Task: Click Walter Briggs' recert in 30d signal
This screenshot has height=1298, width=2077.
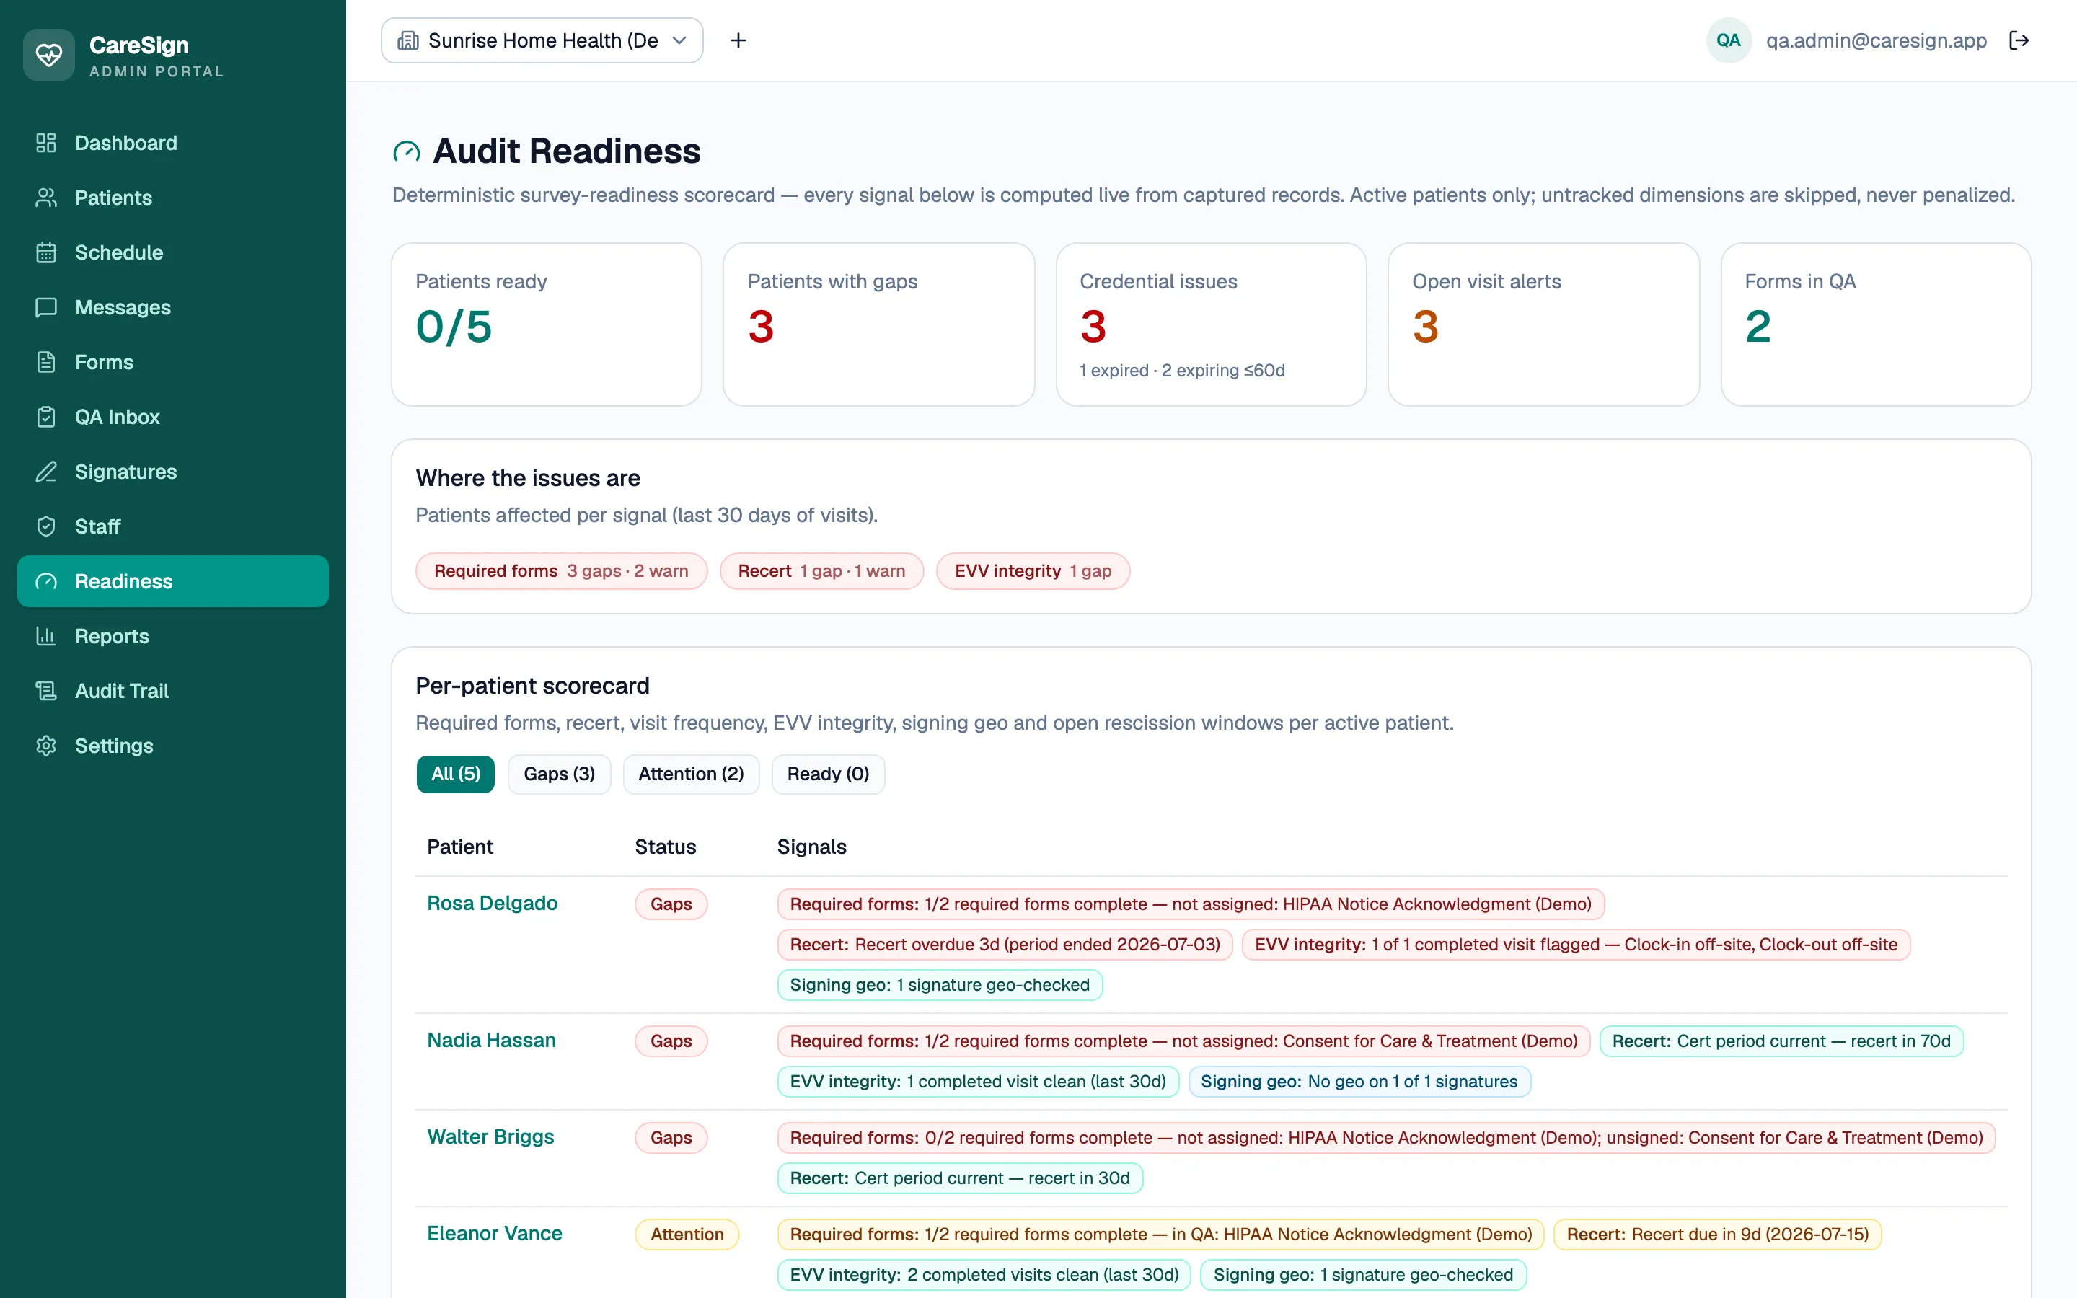Action: 960,1178
